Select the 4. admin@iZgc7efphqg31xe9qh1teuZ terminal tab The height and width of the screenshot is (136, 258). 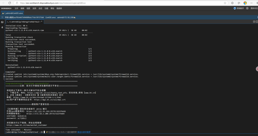point(25,22)
